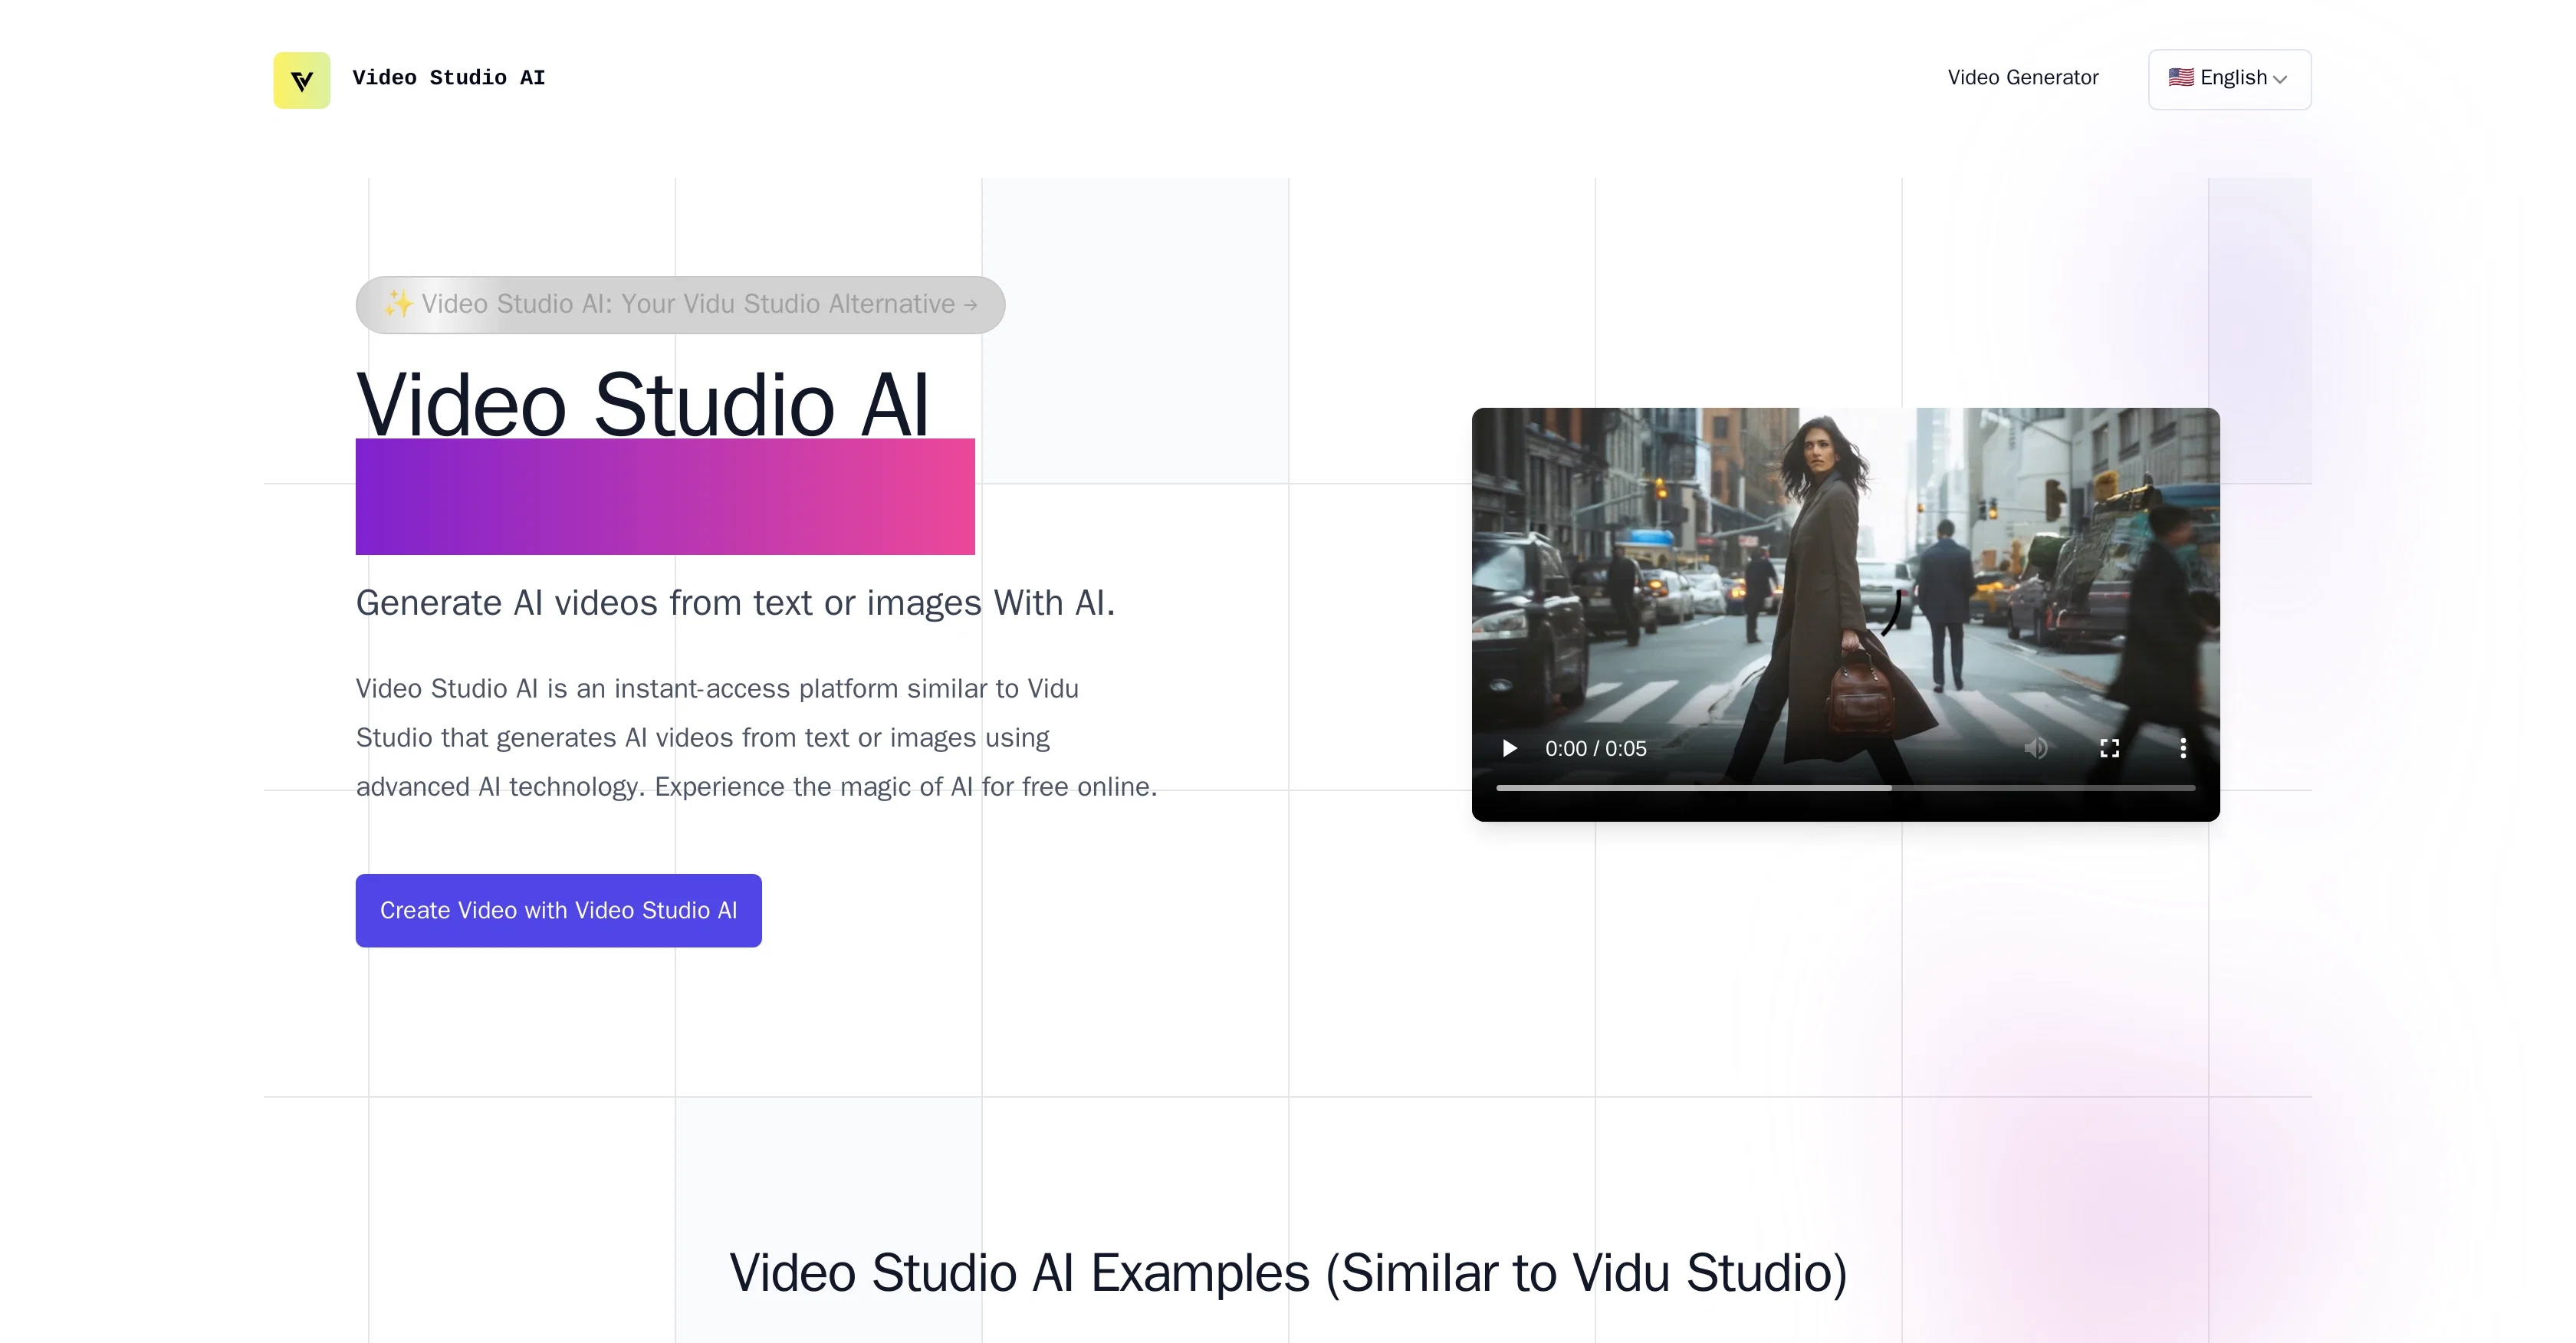Image resolution: width=2576 pixels, height=1343 pixels.
Task: Open the Video Studio AI home link text
Action: coord(448,78)
